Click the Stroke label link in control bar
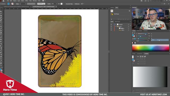The width and height of the screenshot is (170, 96). click(18, 4)
